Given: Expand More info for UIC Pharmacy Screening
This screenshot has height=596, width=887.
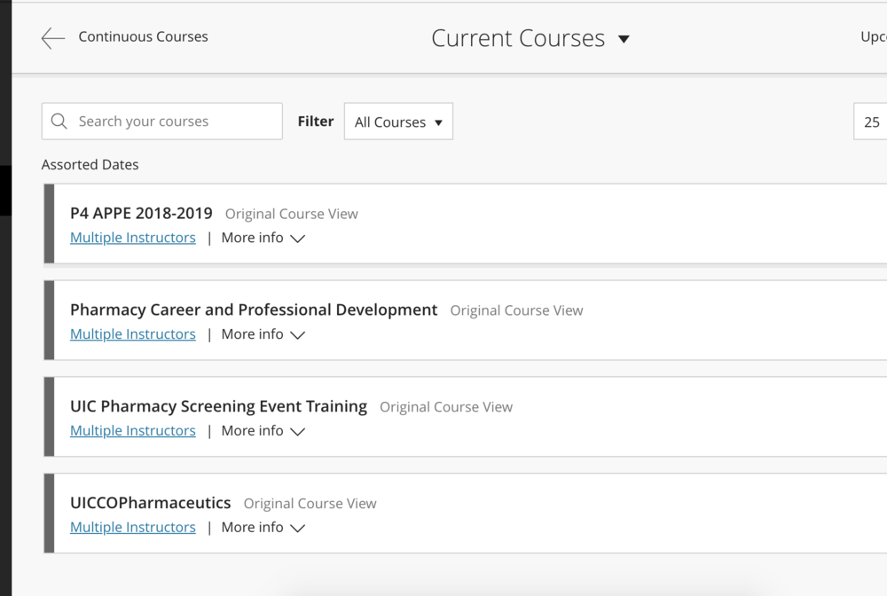Looking at the screenshot, I should tap(263, 431).
